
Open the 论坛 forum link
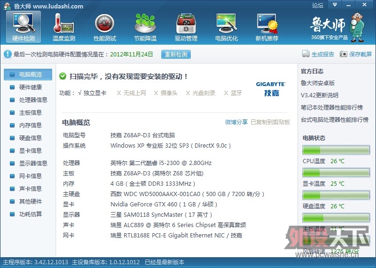[x=318, y=5]
